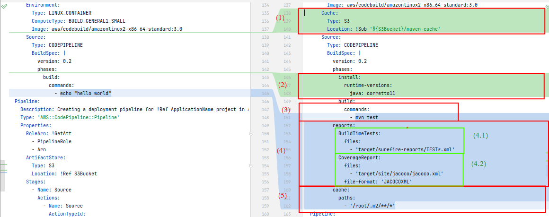Viewport: 549px width, 217px height.
Task: Click the red (1) annotation label
Action: tap(280, 18)
